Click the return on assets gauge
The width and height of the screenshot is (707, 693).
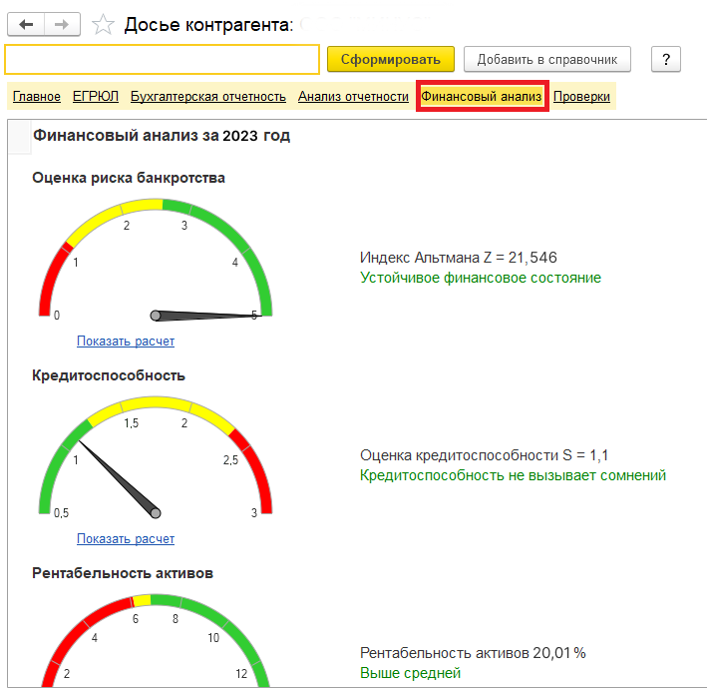tap(156, 641)
